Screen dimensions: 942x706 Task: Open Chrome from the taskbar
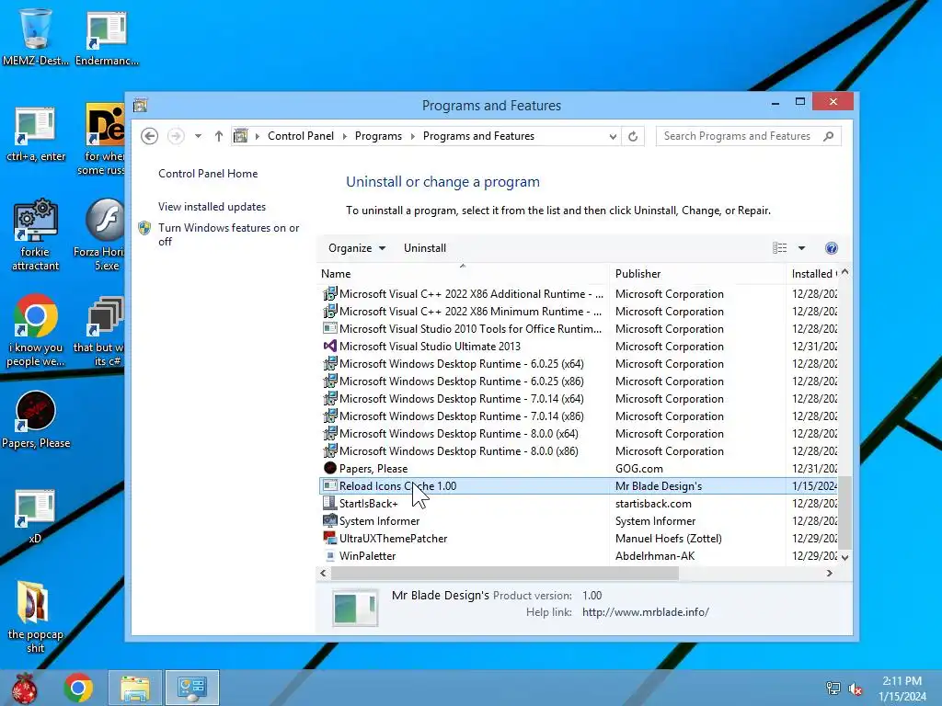click(78, 688)
